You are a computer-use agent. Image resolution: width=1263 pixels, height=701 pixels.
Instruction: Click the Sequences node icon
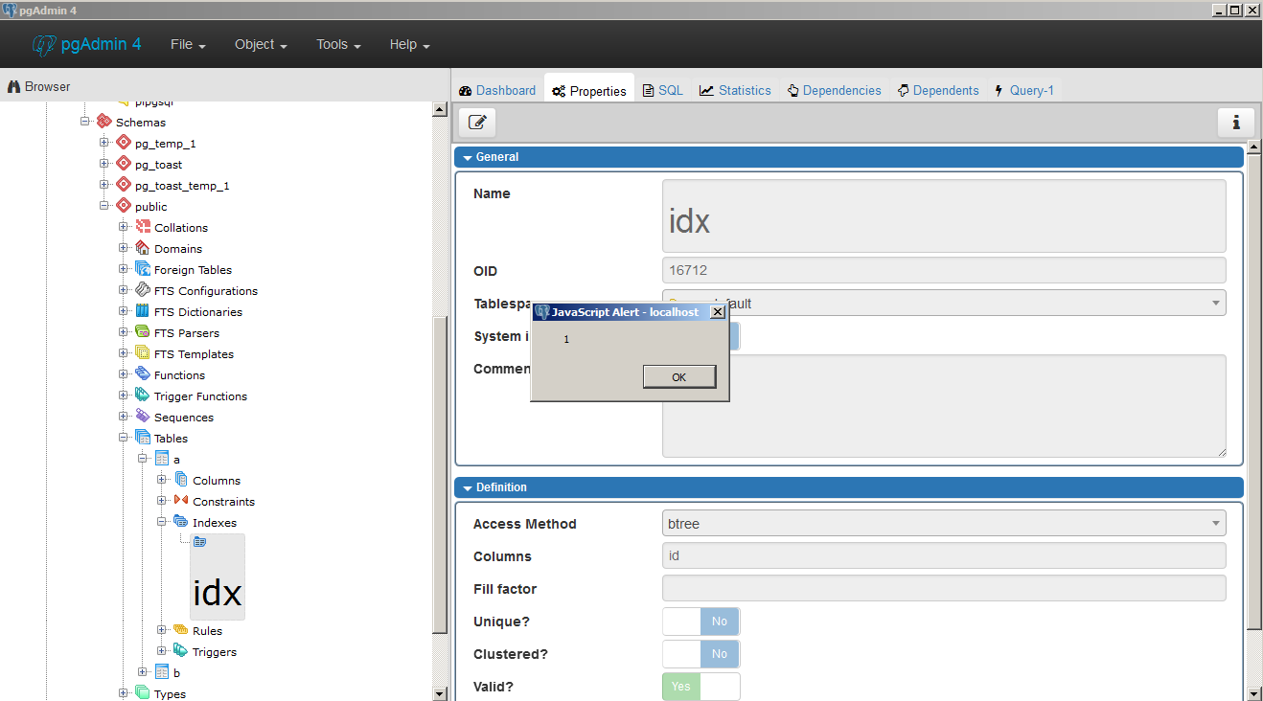coord(143,417)
